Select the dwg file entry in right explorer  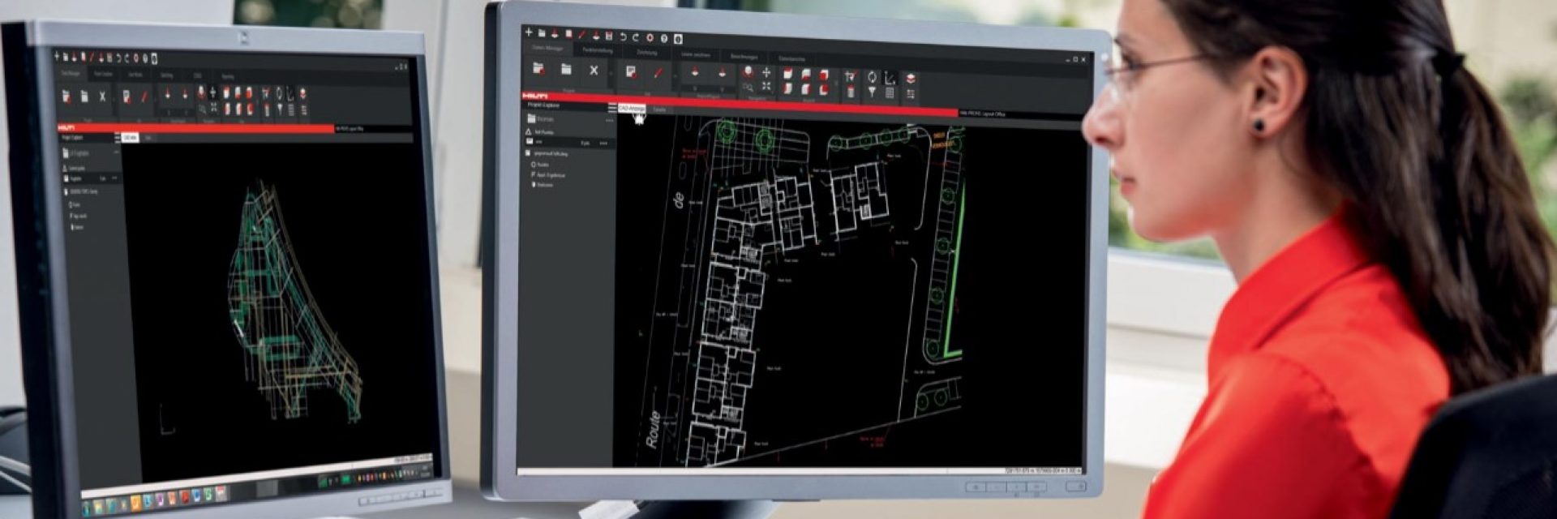[548, 154]
